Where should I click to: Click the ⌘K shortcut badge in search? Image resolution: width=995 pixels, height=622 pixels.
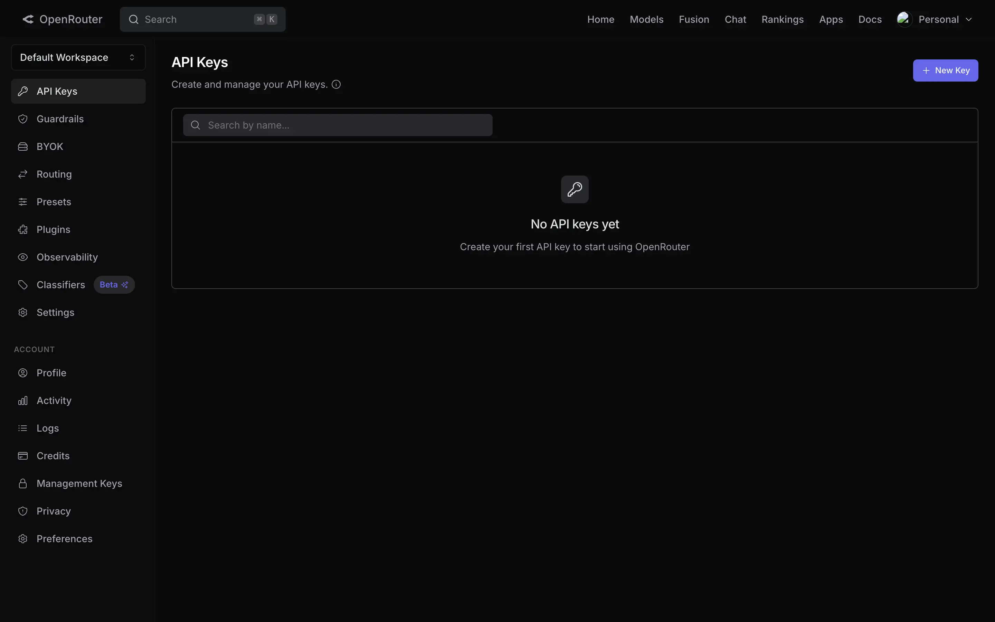click(x=266, y=19)
